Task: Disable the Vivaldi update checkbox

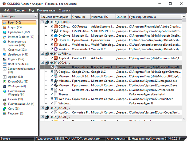Action: click(52, 44)
